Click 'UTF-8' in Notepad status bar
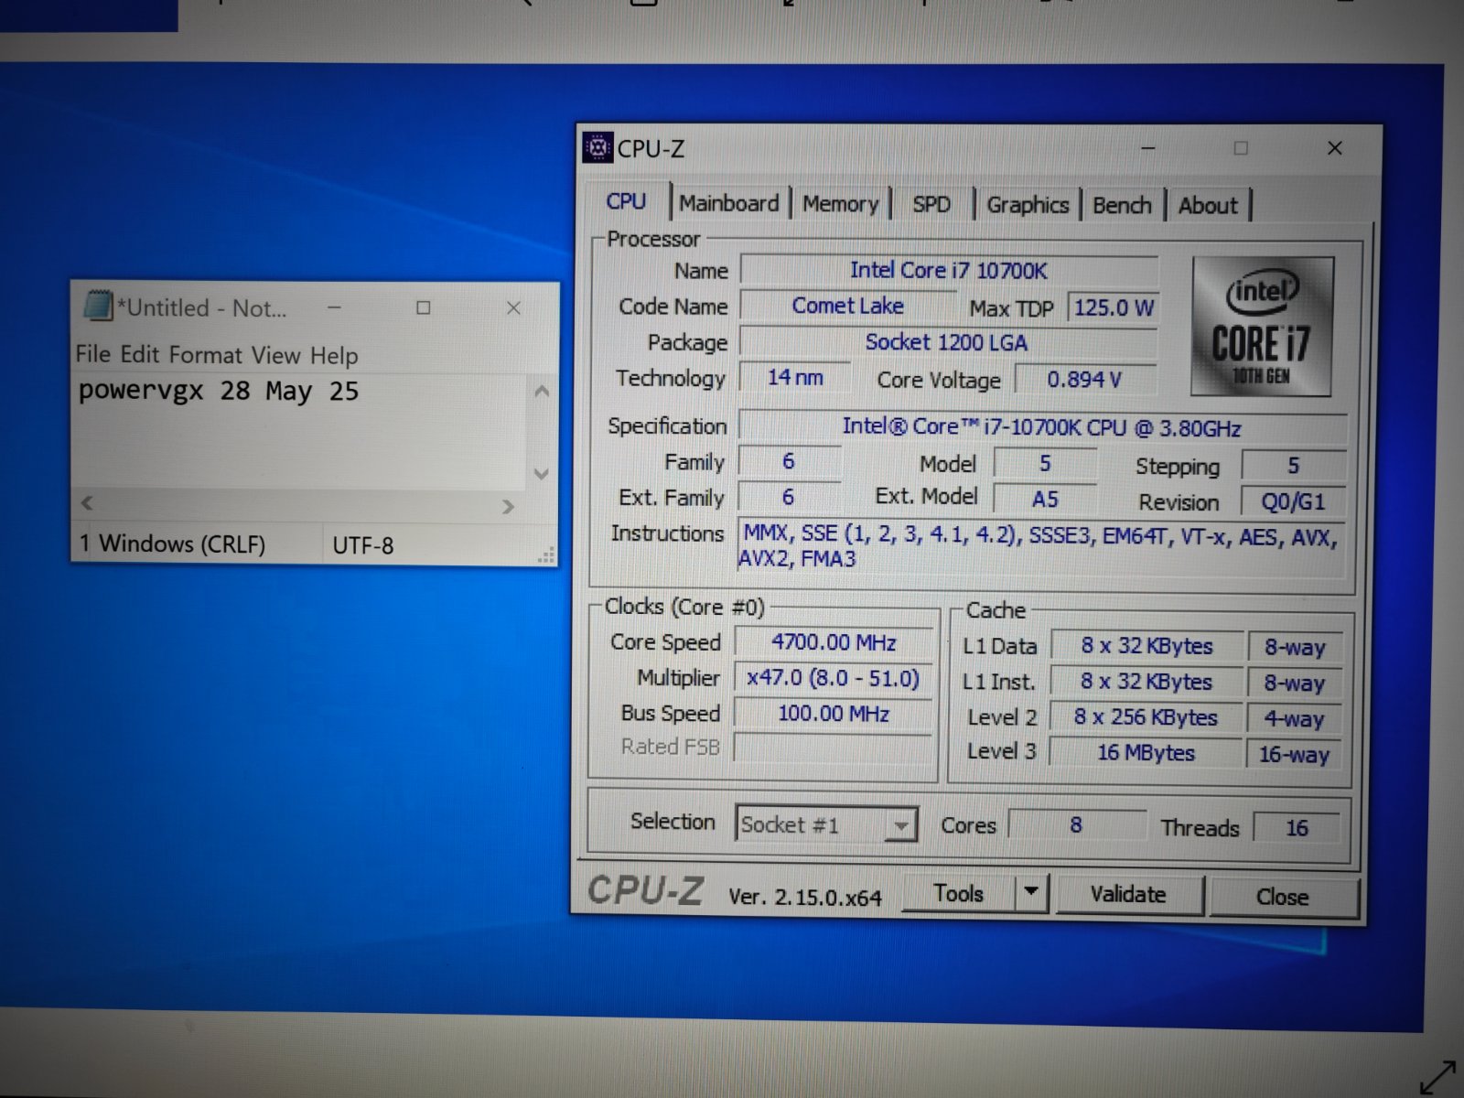This screenshot has height=1098, width=1464. (x=362, y=546)
